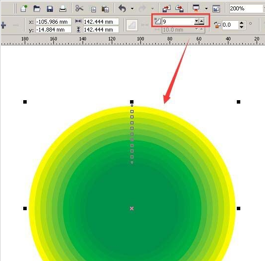The image size is (265, 261).
Task: Click the x position field -105.986 mm
Action: click(x=53, y=22)
